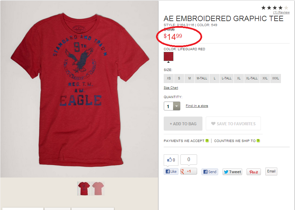Click Find in a store link

tap(197, 106)
